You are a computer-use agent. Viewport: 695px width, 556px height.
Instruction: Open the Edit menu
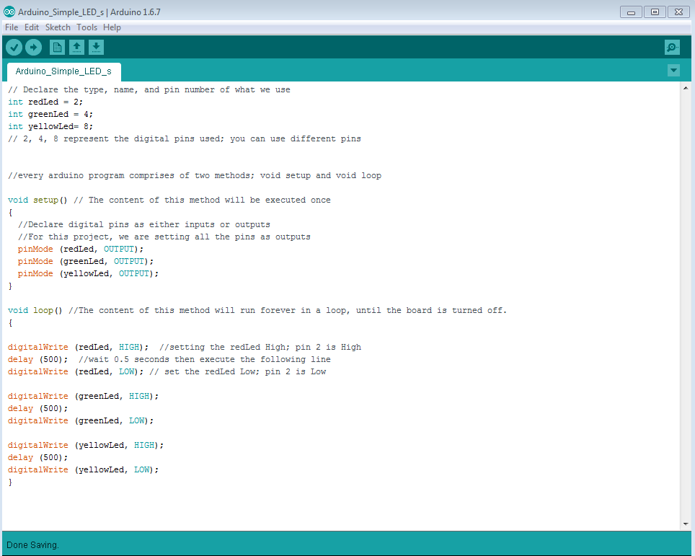pos(32,27)
